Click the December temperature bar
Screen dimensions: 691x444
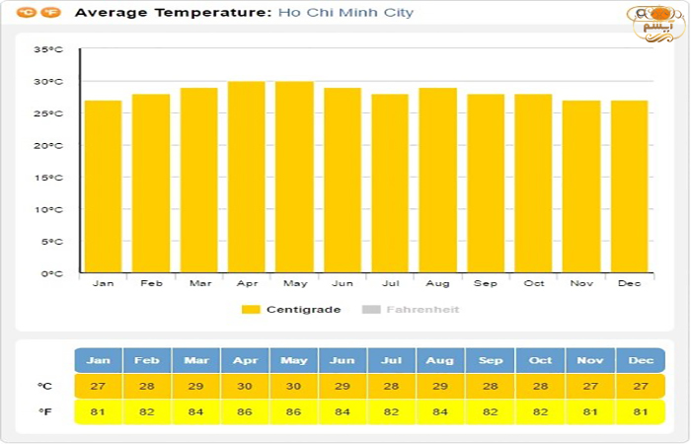click(629, 187)
